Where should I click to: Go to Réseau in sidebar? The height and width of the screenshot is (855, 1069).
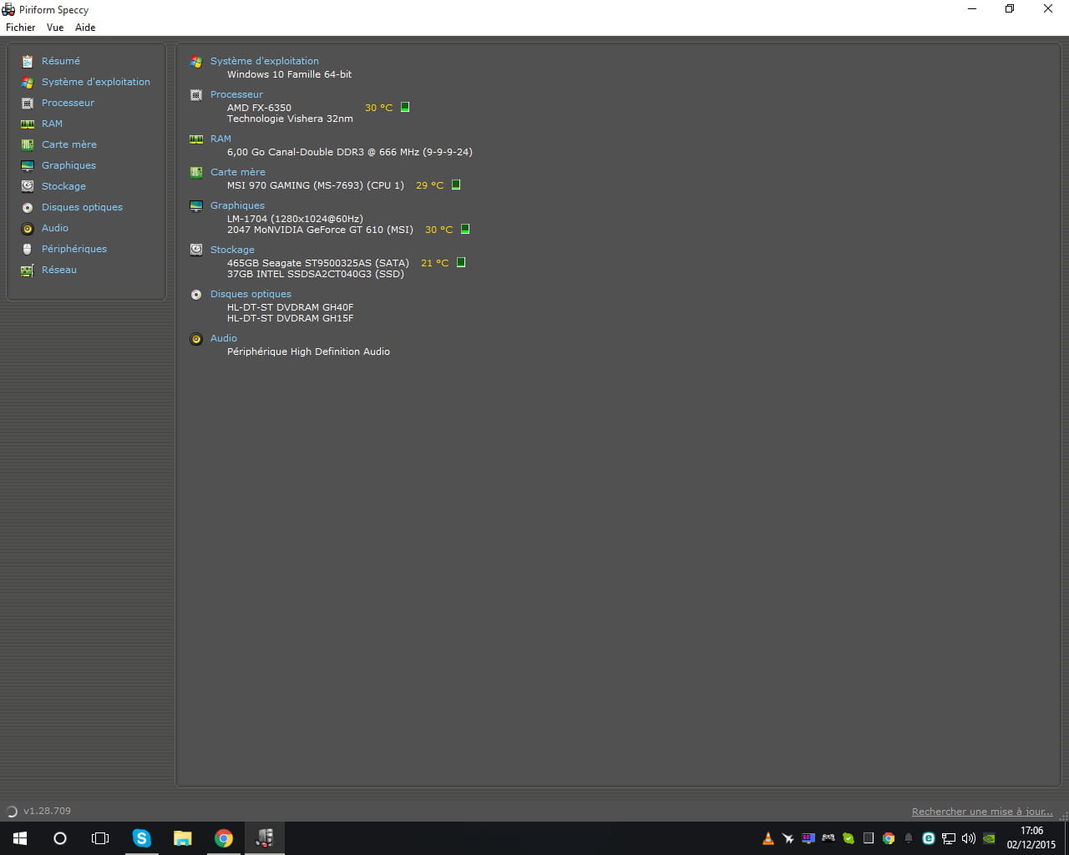coord(58,270)
